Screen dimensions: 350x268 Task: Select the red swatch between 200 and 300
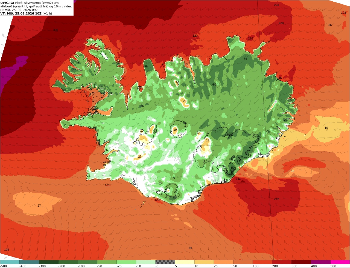tap(282, 262)
